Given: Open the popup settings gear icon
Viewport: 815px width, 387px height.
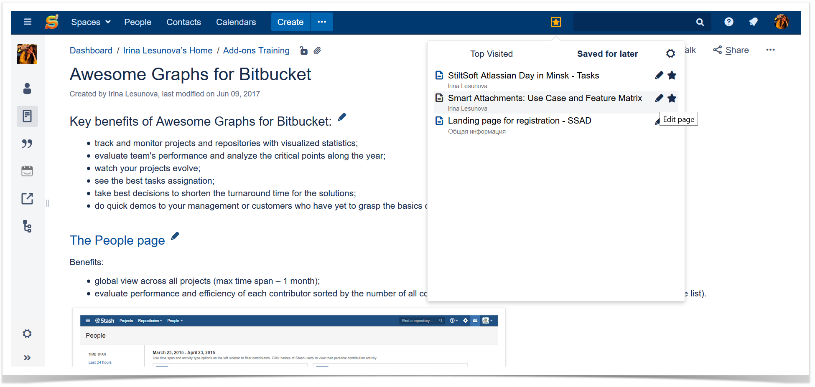Looking at the screenshot, I should click(670, 53).
